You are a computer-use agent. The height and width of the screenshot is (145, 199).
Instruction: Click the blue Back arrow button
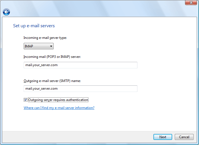point(6,12)
